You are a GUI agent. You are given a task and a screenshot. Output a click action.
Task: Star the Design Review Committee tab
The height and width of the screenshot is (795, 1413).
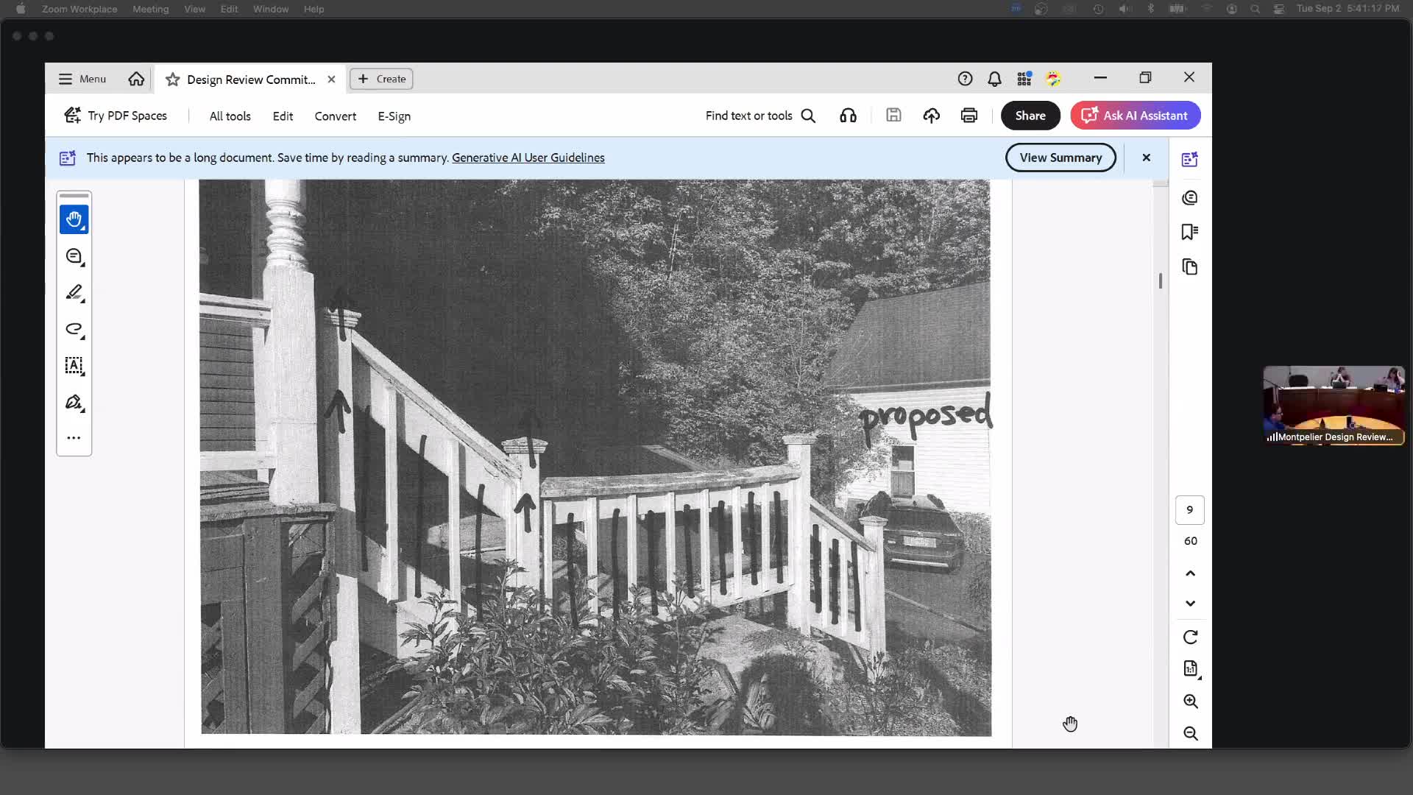[172, 79]
